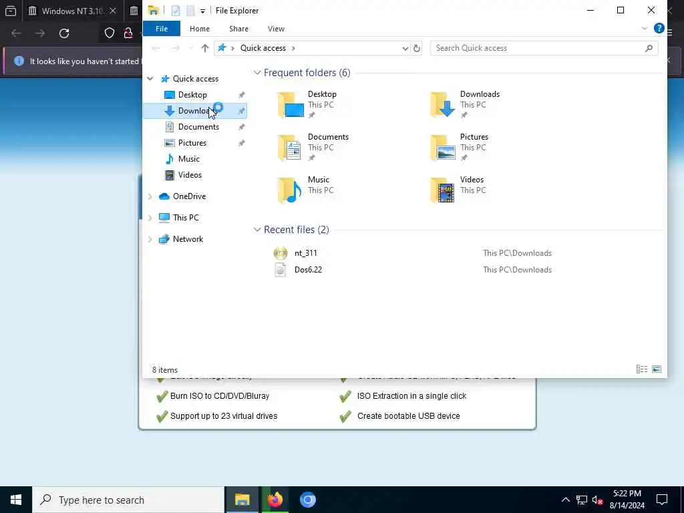Expand the This PC tree node
This screenshot has height=513, width=684.
(x=150, y=218)
